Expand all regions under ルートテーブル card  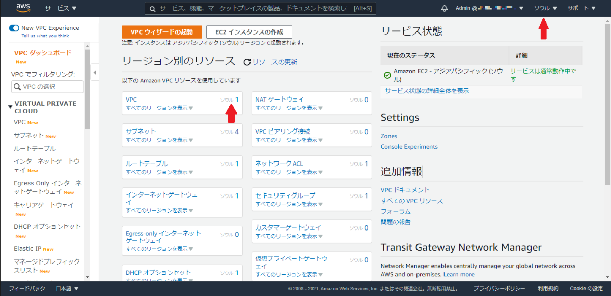159,172
